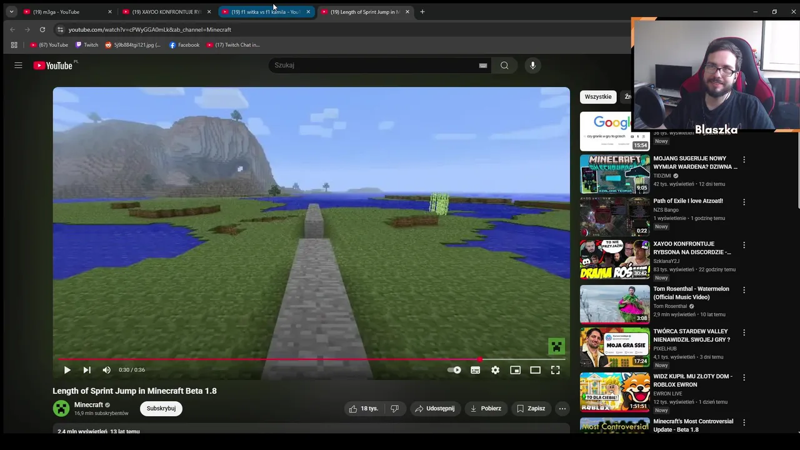This screenshot has height=450, width=800.
Task: Open MOJANG SUGERUJE NOWY WYMIAR thumbnail
Action: pos(615,174)
